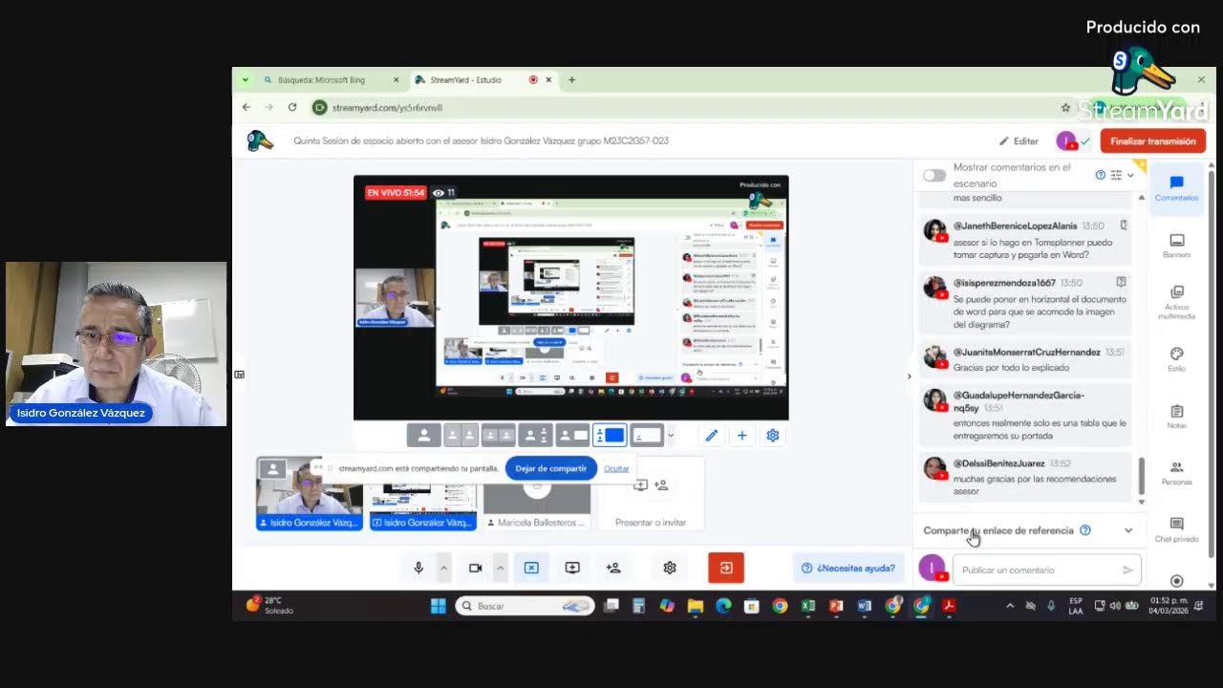Select the blue highlighted screen layout

tap(610, 436)
